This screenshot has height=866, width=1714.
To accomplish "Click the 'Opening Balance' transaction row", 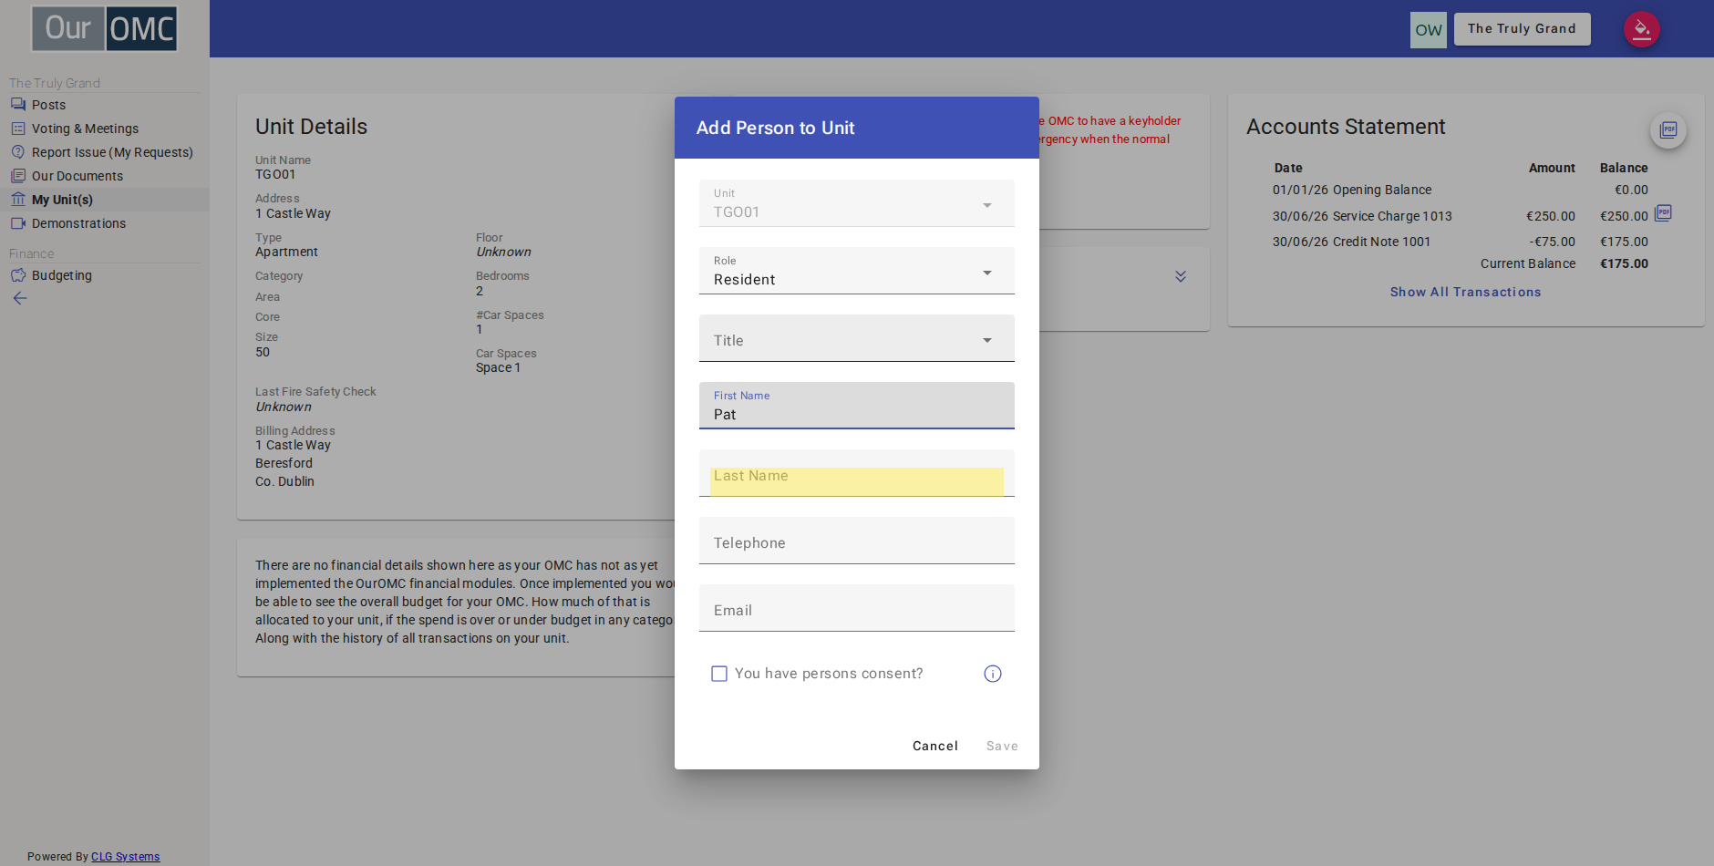I will 1460,190.
